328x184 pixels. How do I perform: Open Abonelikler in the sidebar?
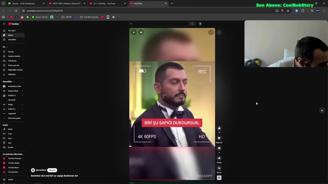[x=13, y=40]
